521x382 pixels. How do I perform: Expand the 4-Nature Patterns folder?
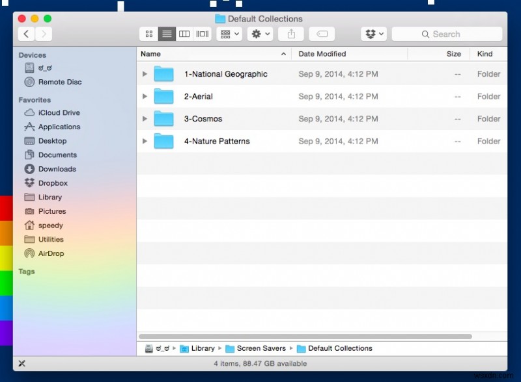tap(145, 141)
